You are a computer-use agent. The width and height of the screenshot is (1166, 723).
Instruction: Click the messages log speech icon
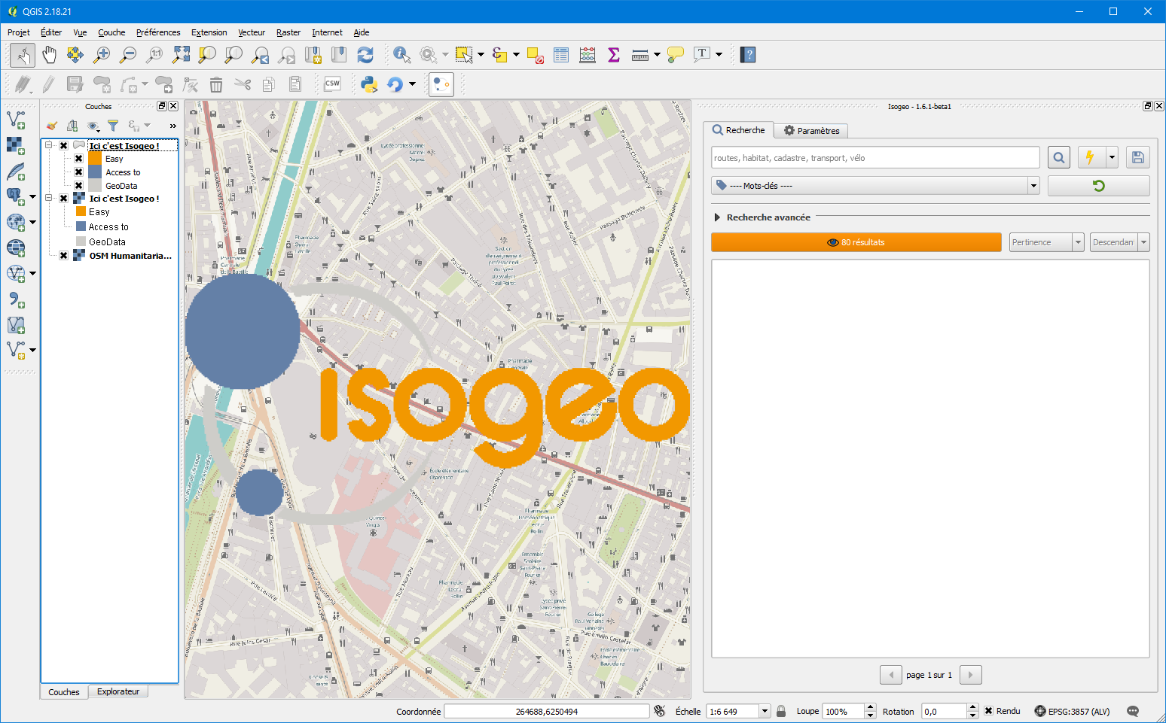click(1133, 711)
